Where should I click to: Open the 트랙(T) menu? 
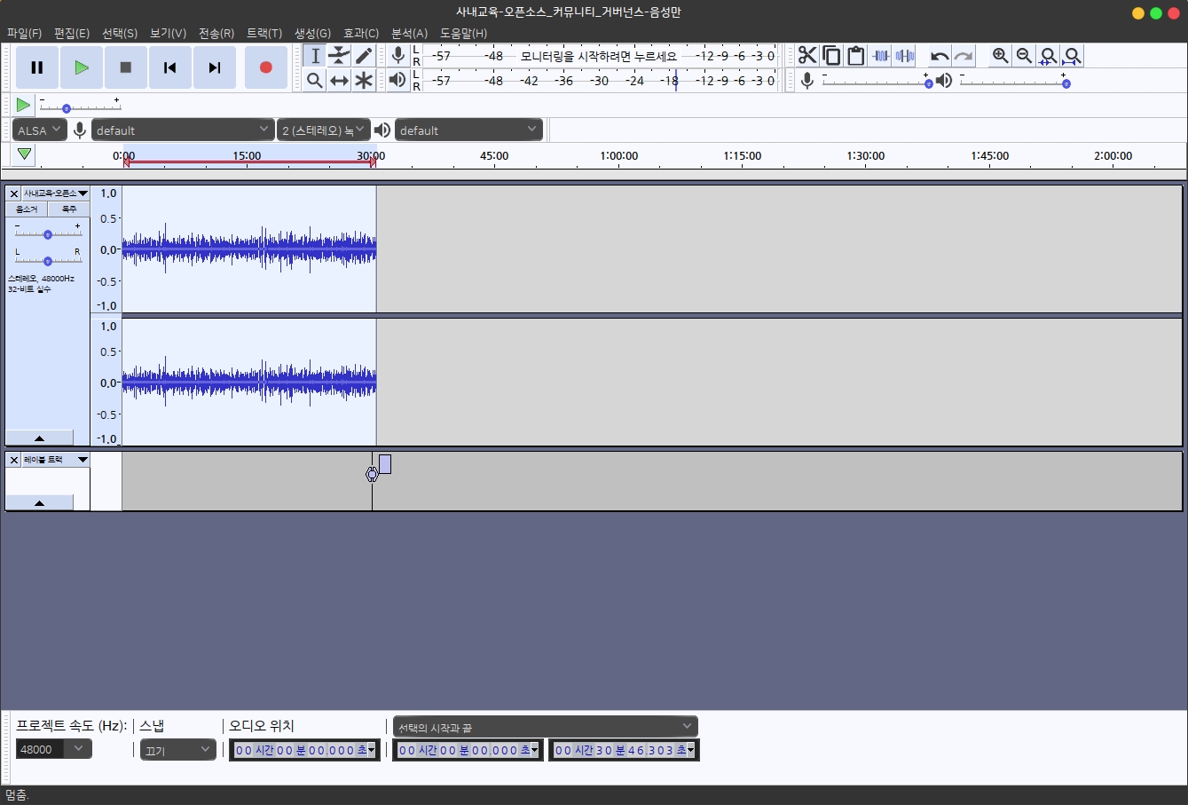click(x=264, y=33)
